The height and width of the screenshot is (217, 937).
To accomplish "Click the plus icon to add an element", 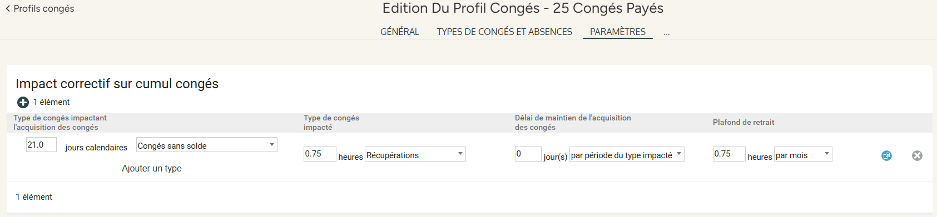I will pos(23,102).
